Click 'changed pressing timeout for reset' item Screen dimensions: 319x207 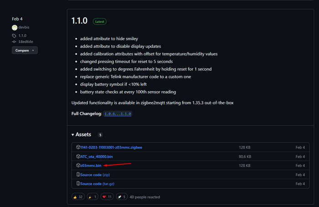point(126,62)
